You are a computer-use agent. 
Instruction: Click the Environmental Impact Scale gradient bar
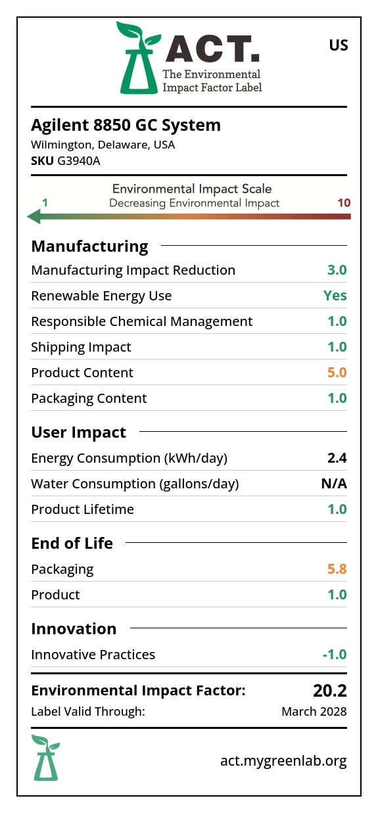(189, 216)
